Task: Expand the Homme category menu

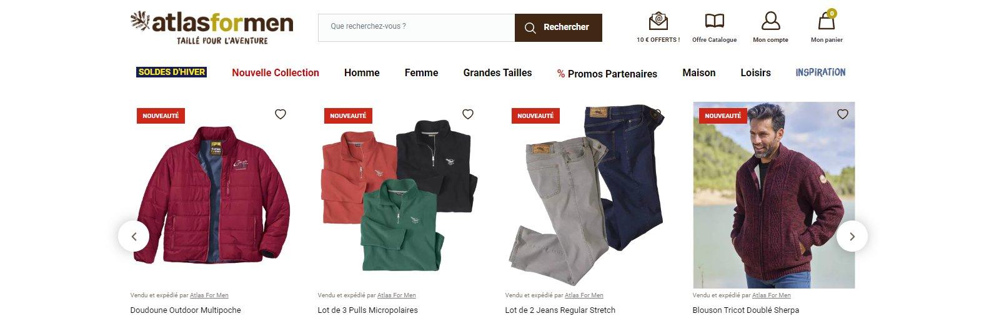Action: (x=362, y=72)
